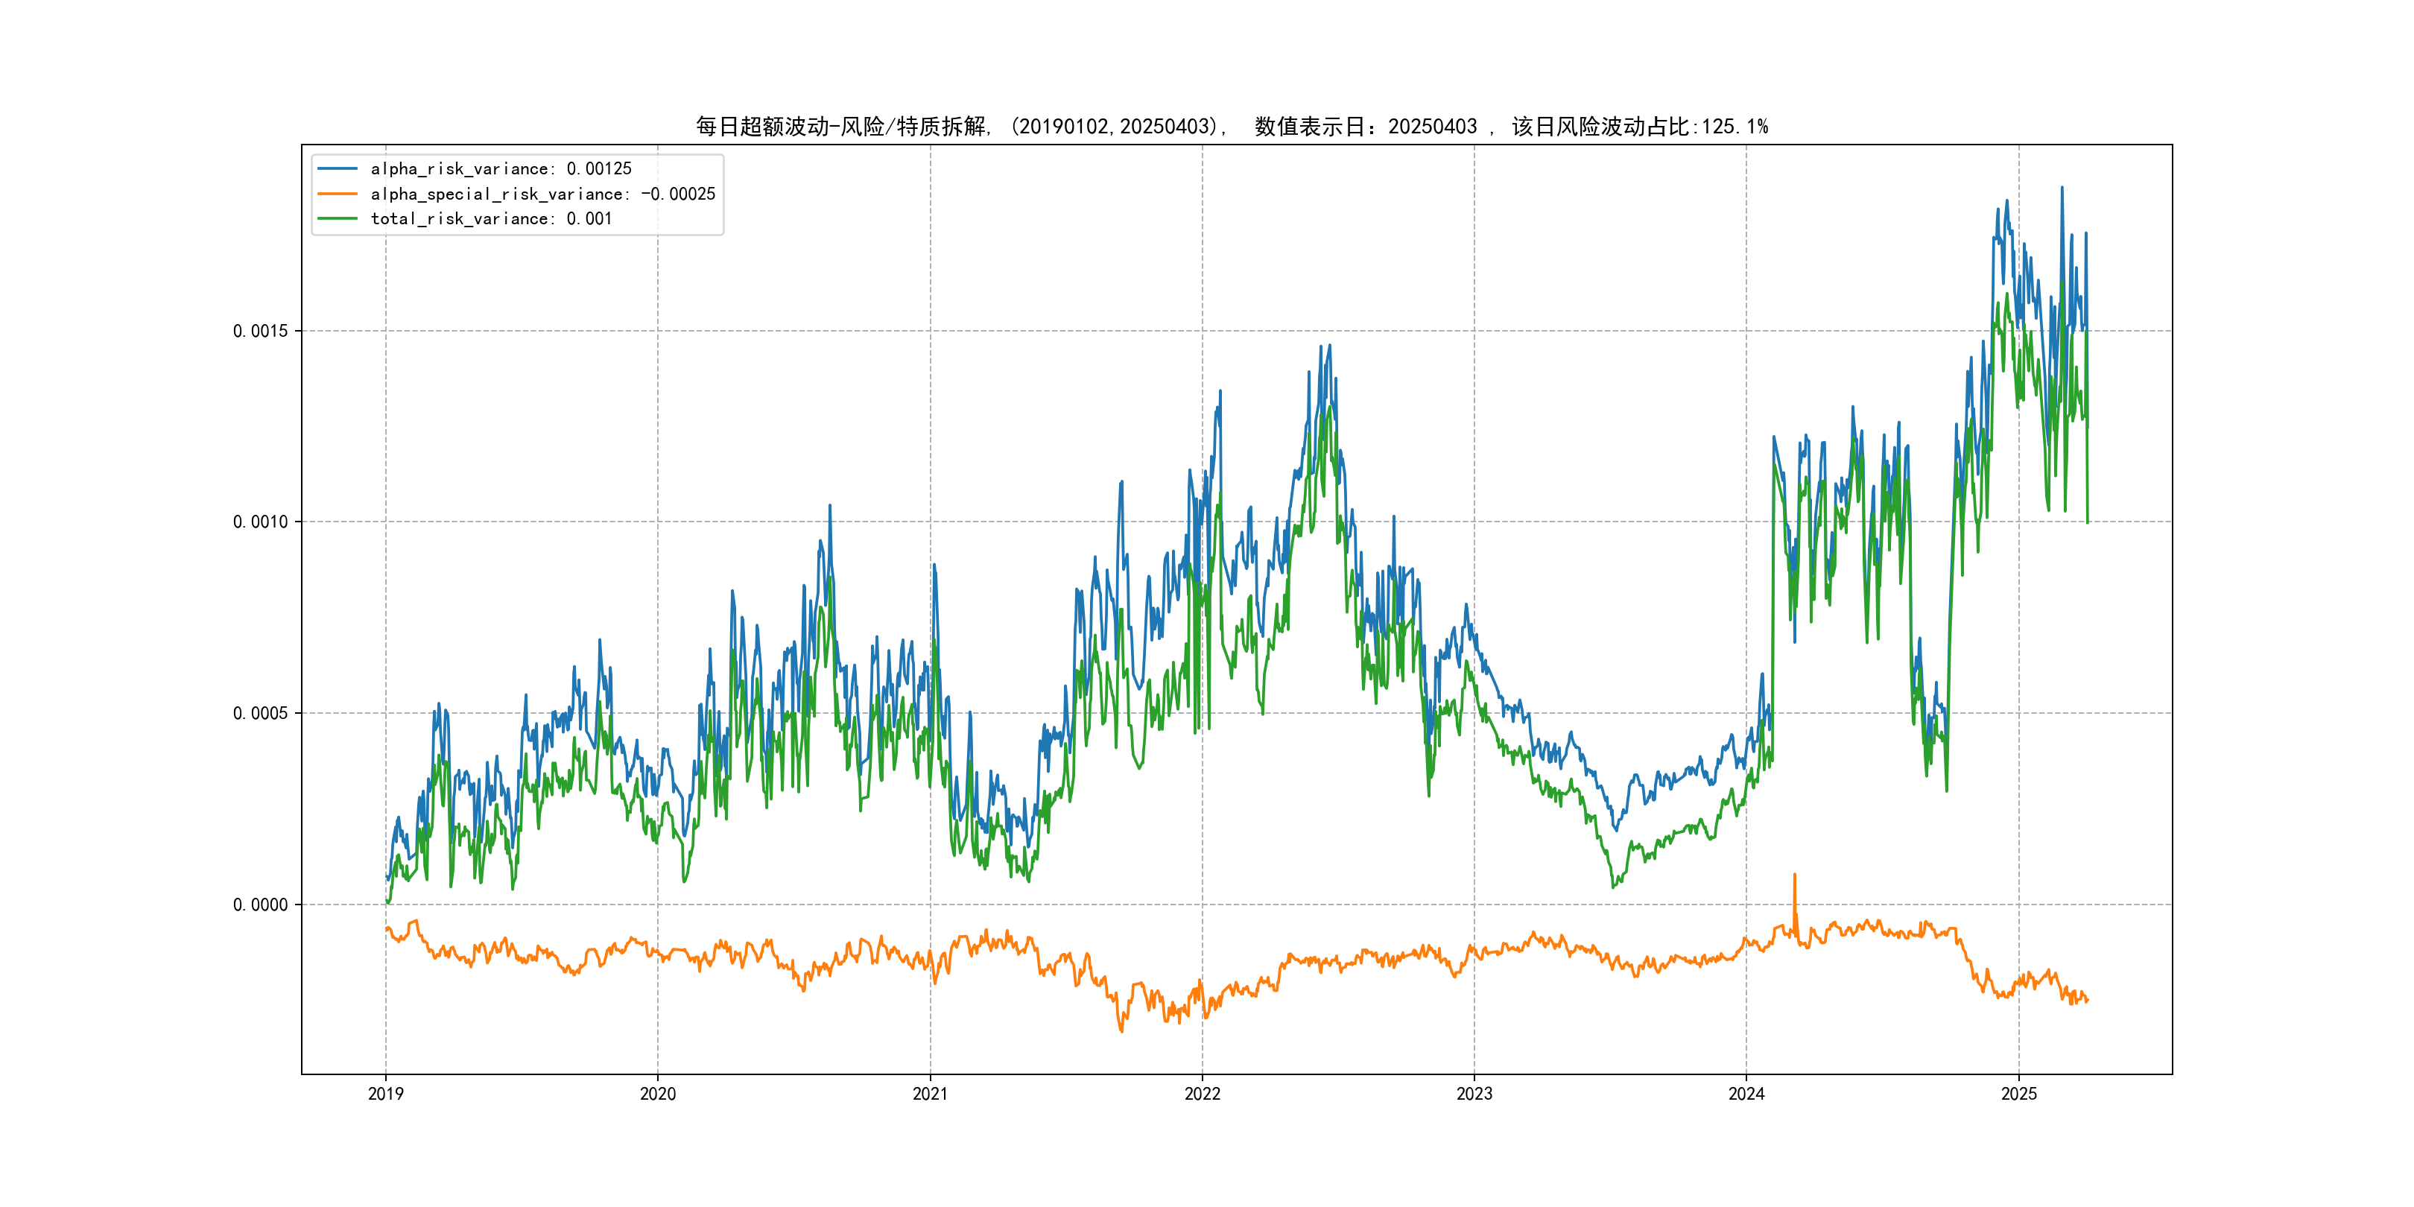Viewport: 2414px width, 1207px height.
Task: Click the 0.0005 y-axis tick label
Action: [x=259, y=713]
